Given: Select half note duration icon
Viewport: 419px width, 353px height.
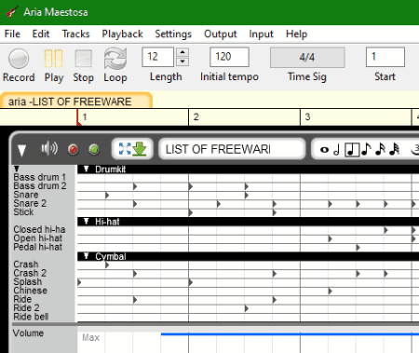Looking at the screenshot, I should coord(336,150).
